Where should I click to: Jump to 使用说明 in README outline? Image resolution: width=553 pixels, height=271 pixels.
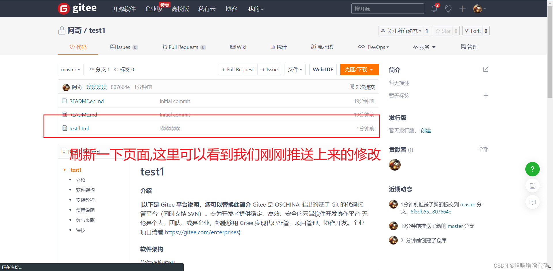pos(85,210)
